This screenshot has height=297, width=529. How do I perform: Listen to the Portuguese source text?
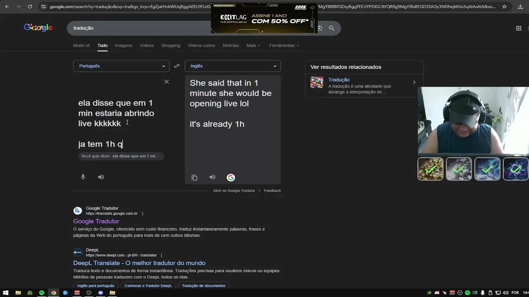[101, 177]
